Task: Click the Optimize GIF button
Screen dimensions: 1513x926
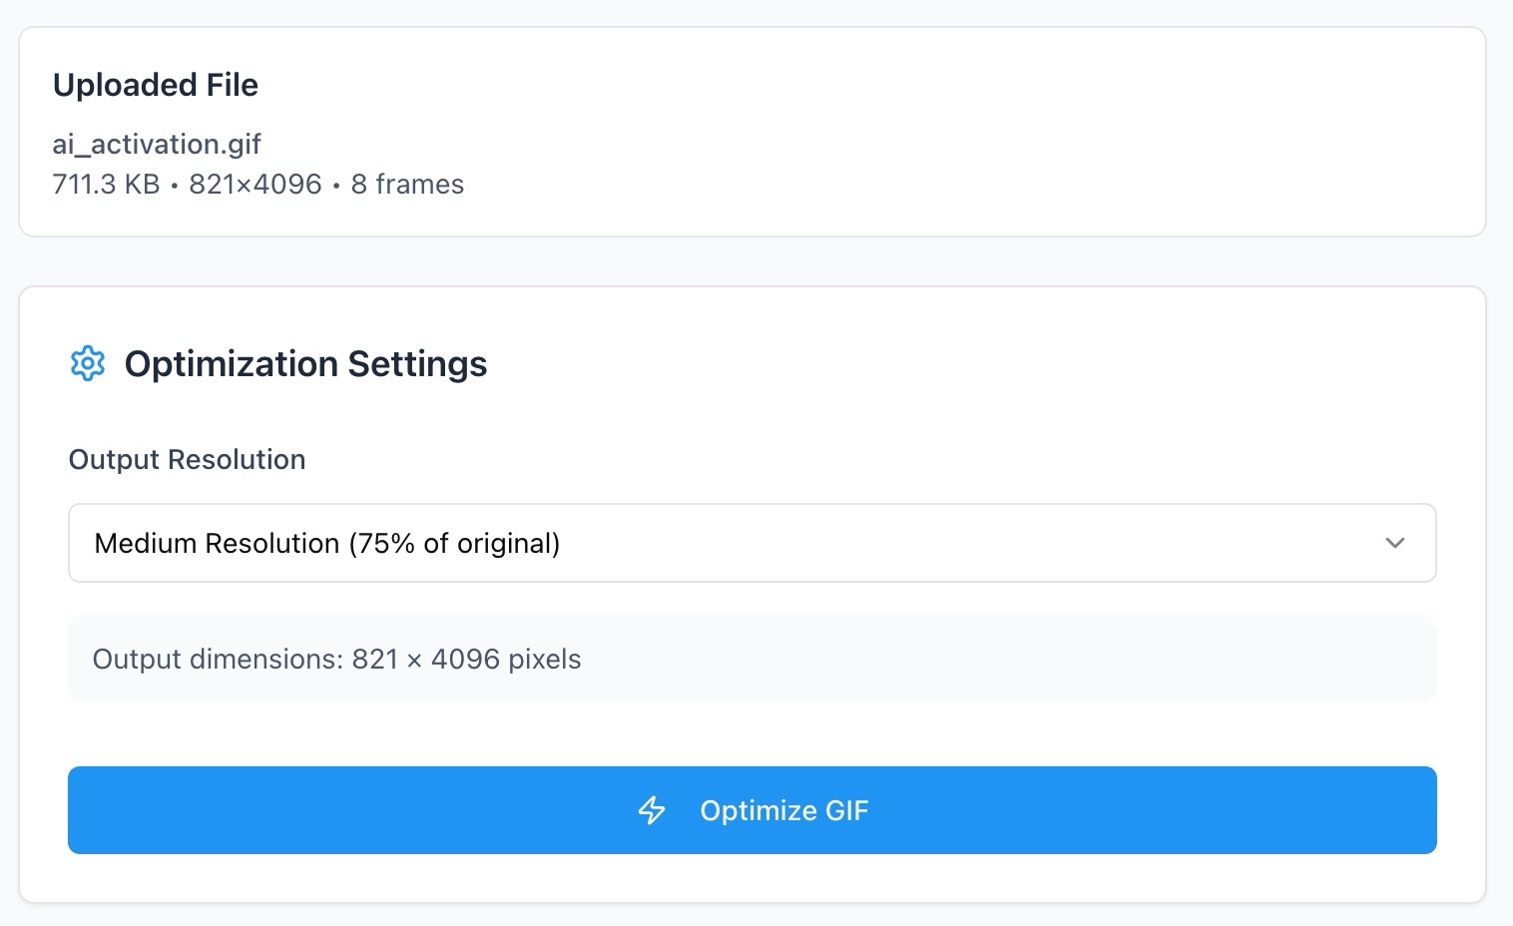Action: tap(751, 810)
